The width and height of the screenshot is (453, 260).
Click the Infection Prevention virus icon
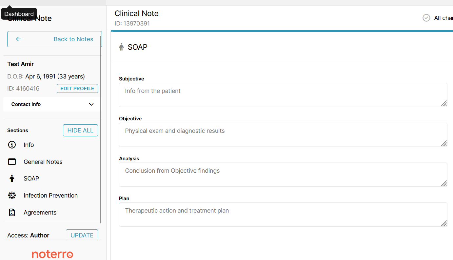tap(12, 195)
